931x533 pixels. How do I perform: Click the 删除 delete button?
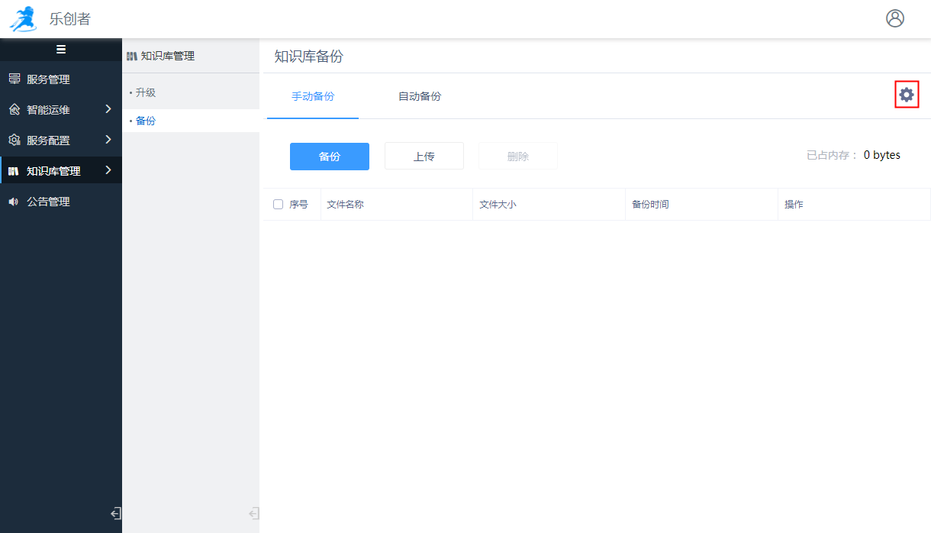pyautogui.click(x=517, y=156)
